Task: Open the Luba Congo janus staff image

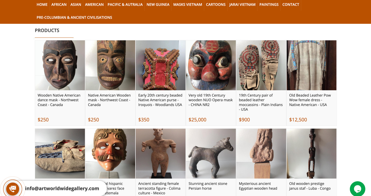Action: pos(311,154)
